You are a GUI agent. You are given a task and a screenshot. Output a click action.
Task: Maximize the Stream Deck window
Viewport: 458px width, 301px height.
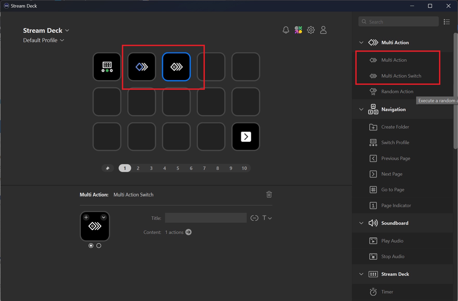click(x=430, y=6)
